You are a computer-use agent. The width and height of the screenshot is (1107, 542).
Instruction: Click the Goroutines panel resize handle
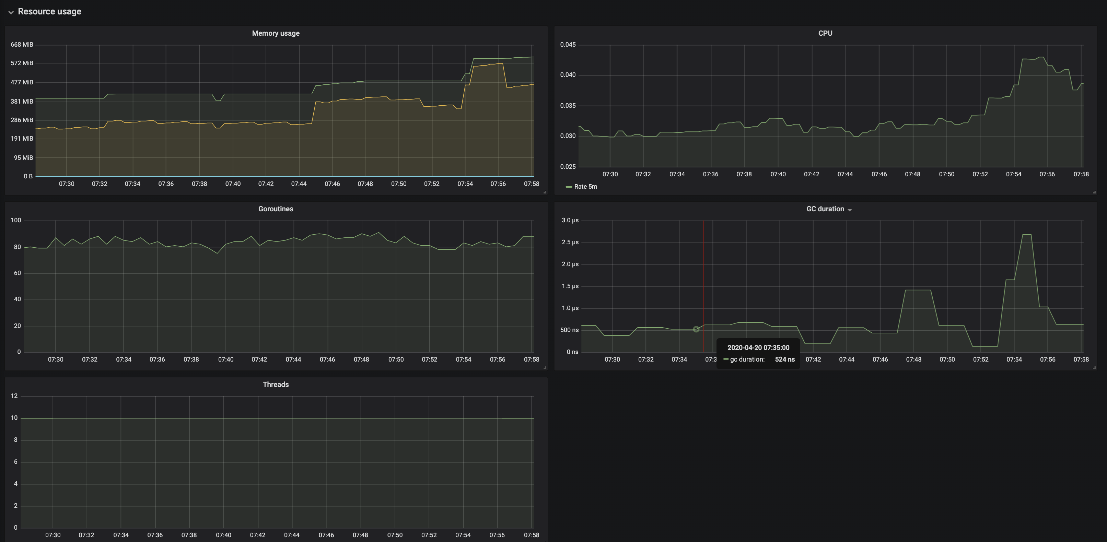545,368
